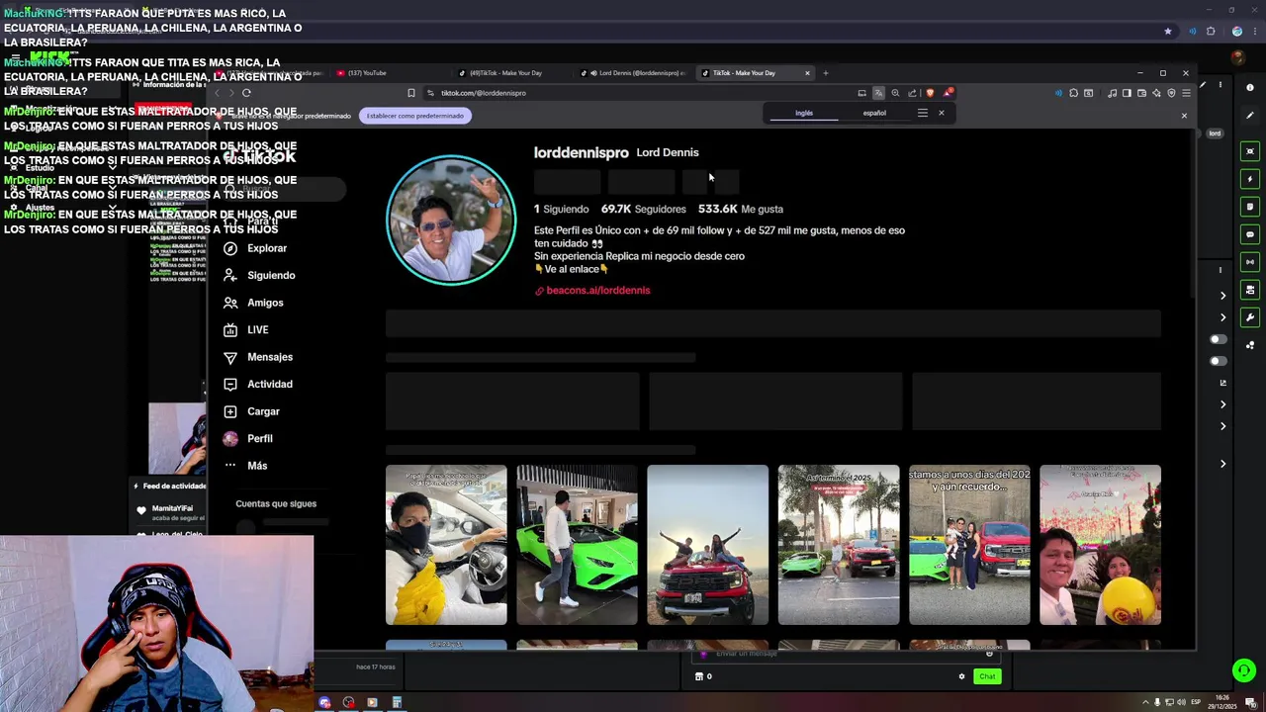Click the info icon in Kick sidebar

pos(1250,88)
